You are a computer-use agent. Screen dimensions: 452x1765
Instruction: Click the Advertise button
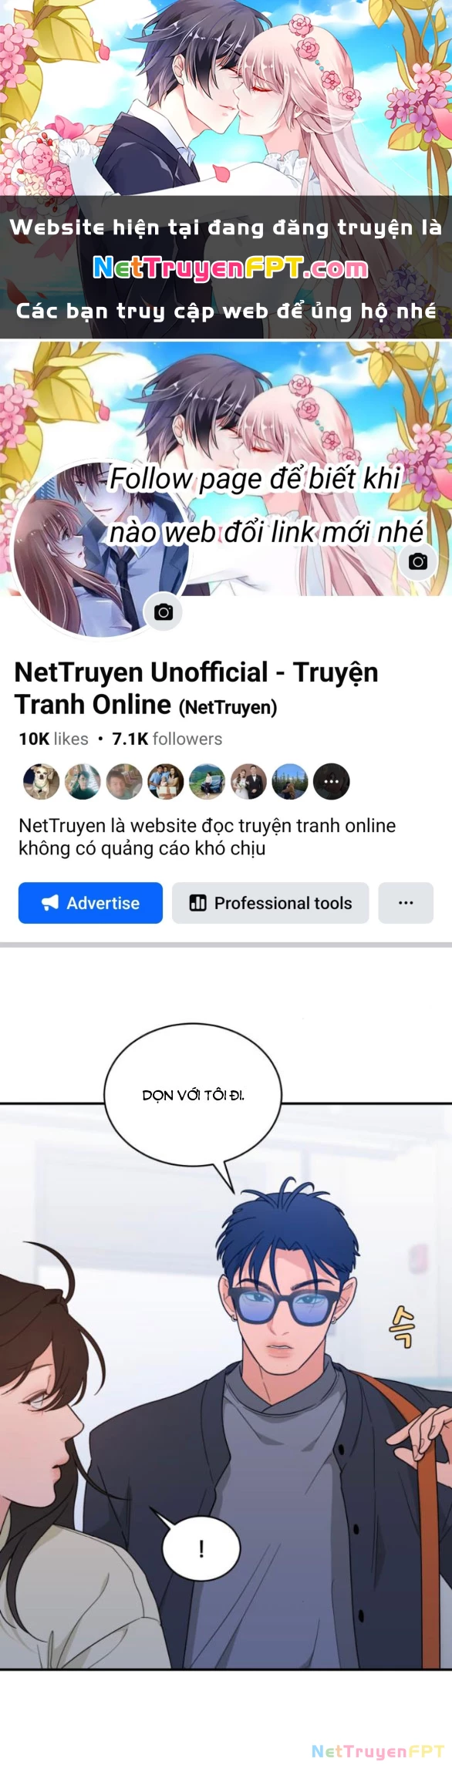coord(90,902)
